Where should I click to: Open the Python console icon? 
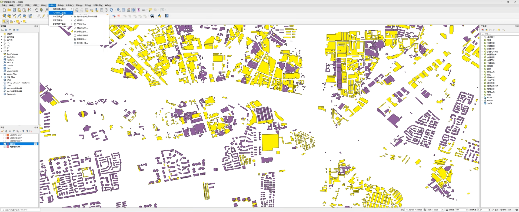coord(159,16)
